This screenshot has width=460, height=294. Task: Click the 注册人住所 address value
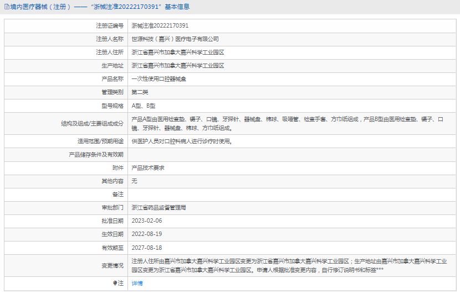click(178, 53)
